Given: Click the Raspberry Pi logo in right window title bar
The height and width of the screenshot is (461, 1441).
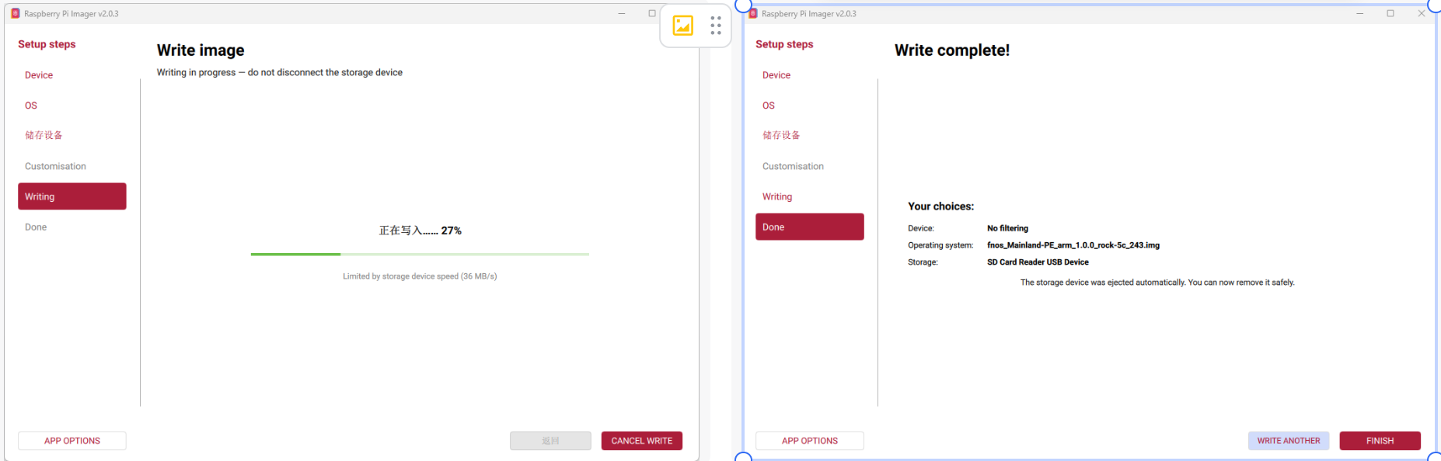Looking at the screenshot, I should coord(753,13).
